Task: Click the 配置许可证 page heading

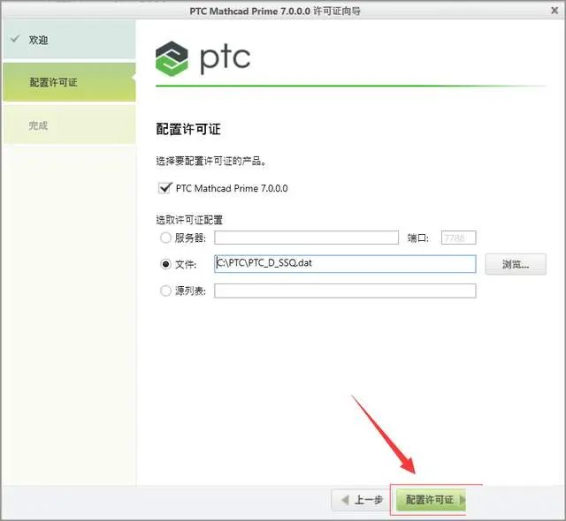Action: coord(188,129)
